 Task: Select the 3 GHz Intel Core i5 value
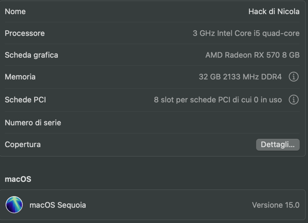pos(246,33)
